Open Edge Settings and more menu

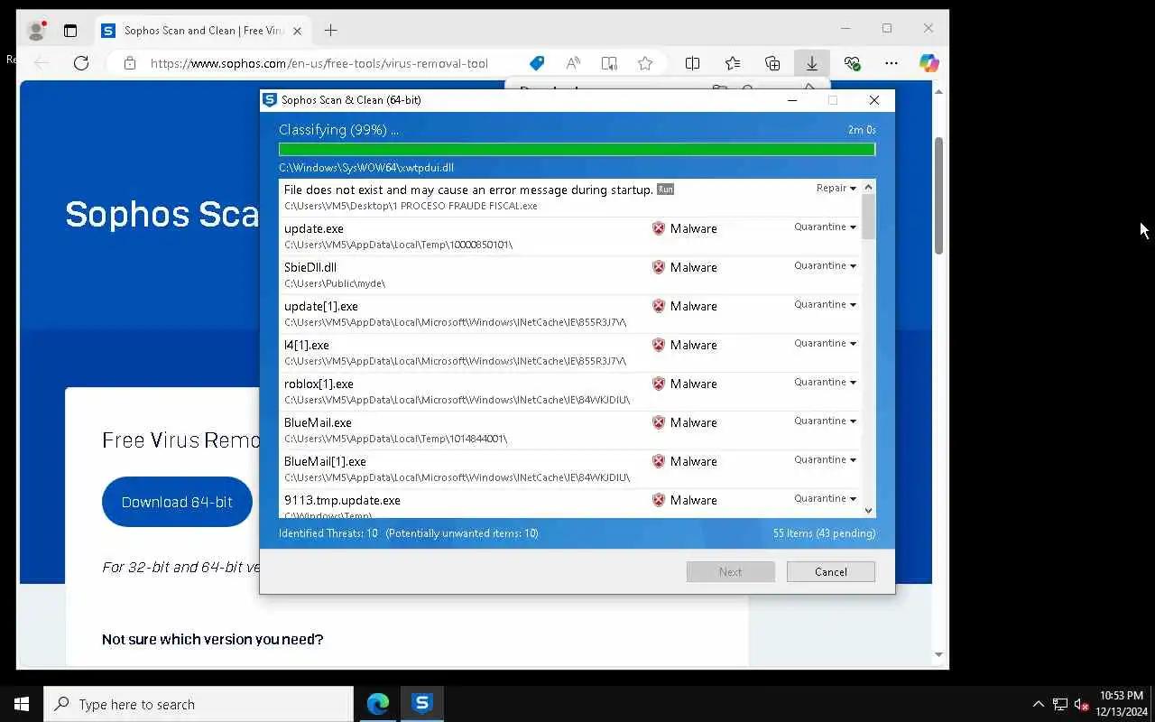point(892,63)
